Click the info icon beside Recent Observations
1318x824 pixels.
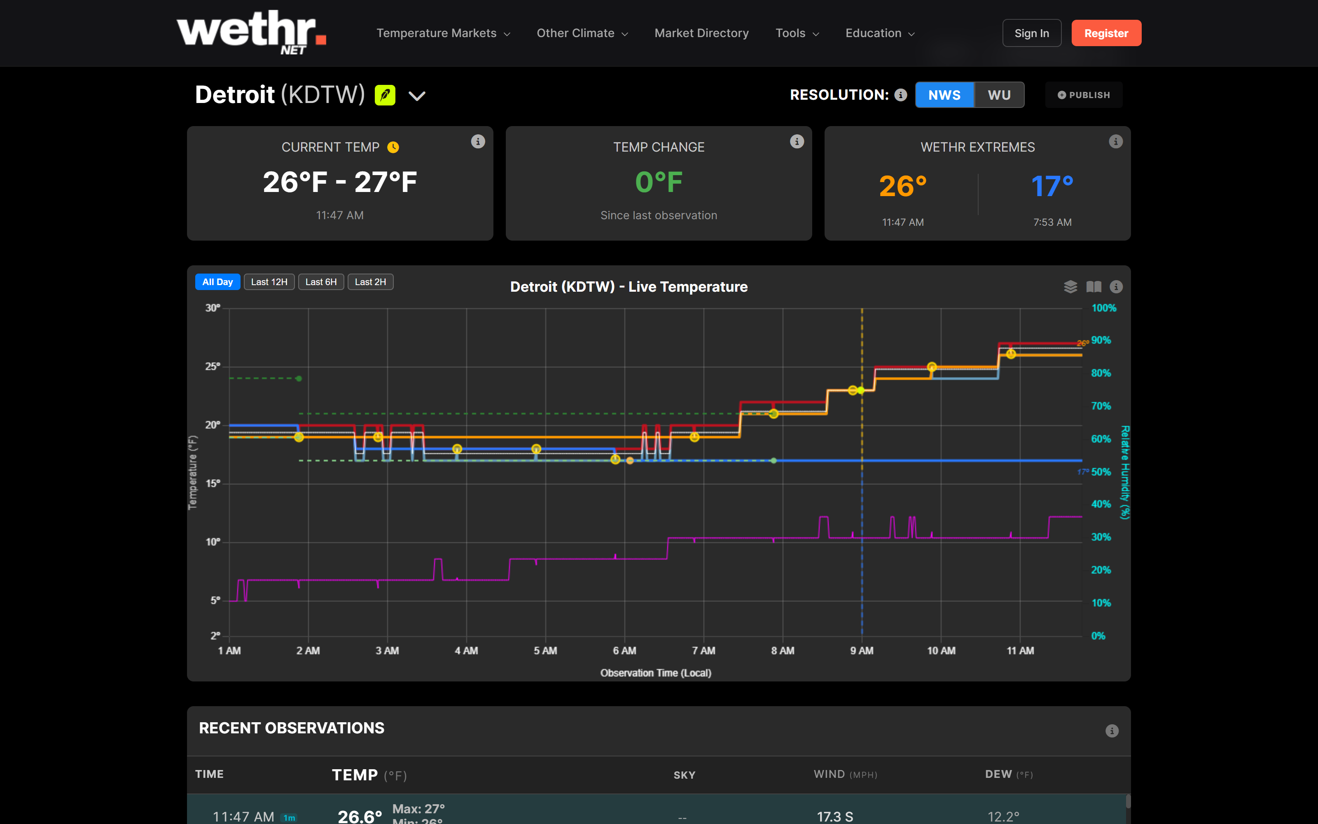(x=1112, y=731)
